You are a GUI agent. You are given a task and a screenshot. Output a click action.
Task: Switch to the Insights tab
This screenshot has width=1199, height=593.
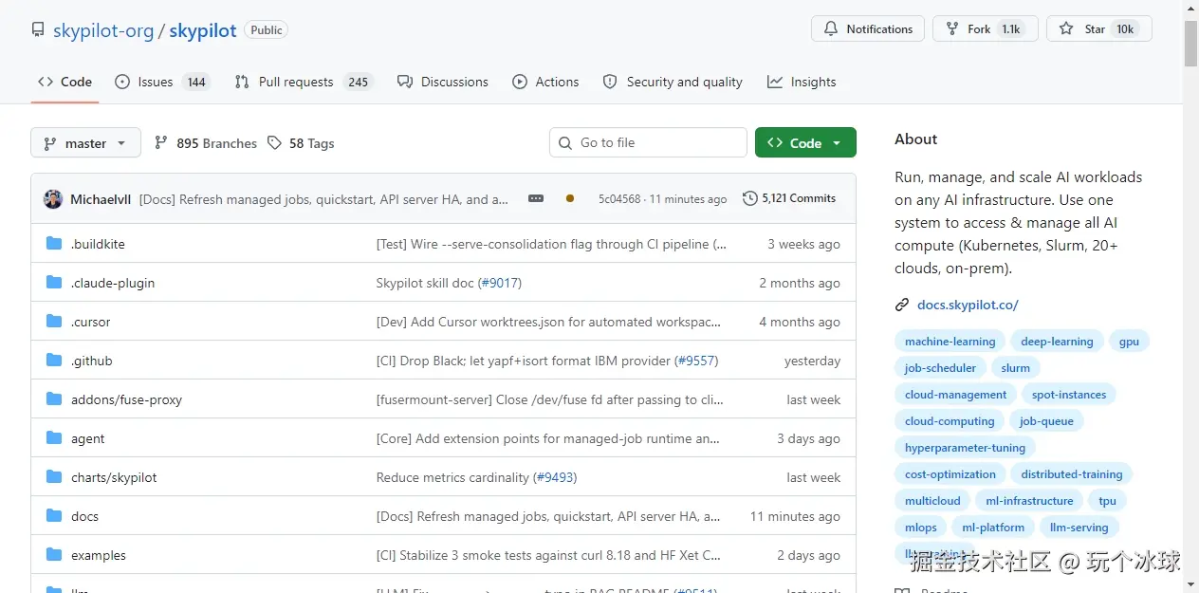pyautogui.click(x=802, y=82)
